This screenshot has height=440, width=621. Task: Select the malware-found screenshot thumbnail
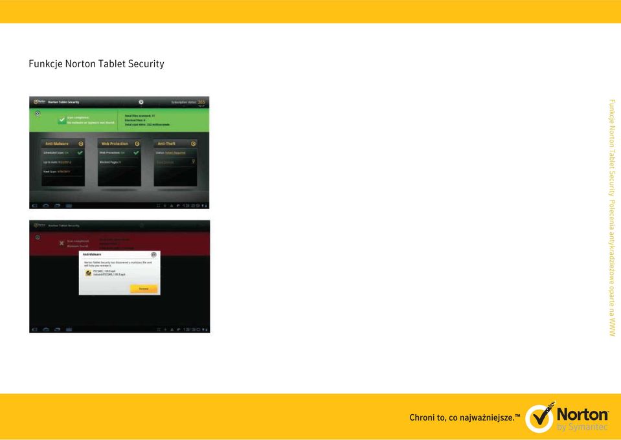120,276
